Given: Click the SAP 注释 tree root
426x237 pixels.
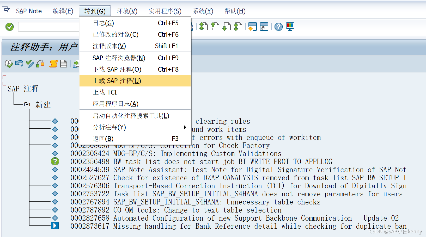Looking at the screenshot, I should (23, 89).
